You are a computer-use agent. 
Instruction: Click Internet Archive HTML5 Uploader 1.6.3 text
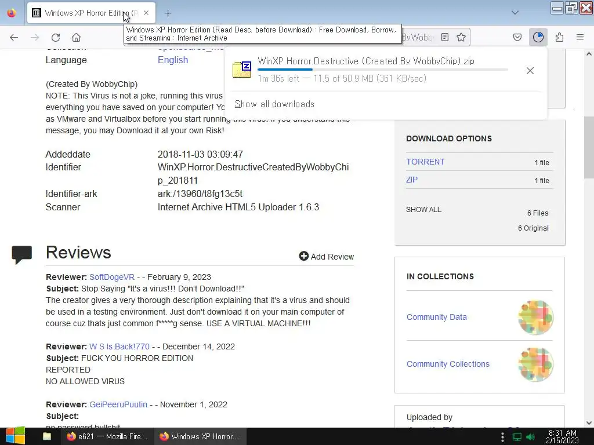coord(238,207)
